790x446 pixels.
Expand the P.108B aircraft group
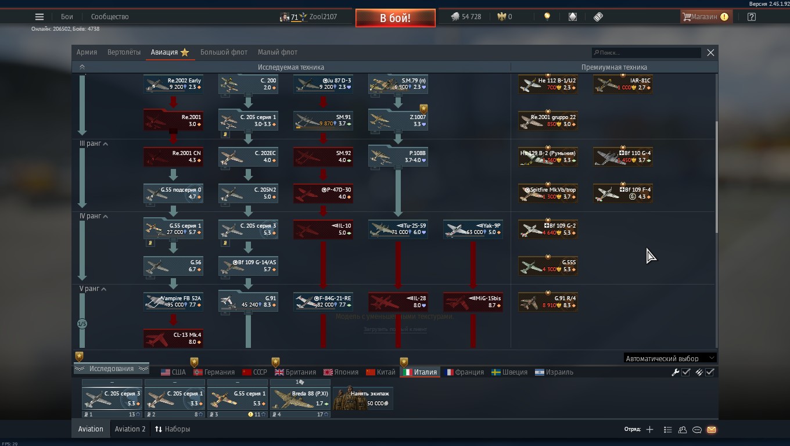[398, 156]
